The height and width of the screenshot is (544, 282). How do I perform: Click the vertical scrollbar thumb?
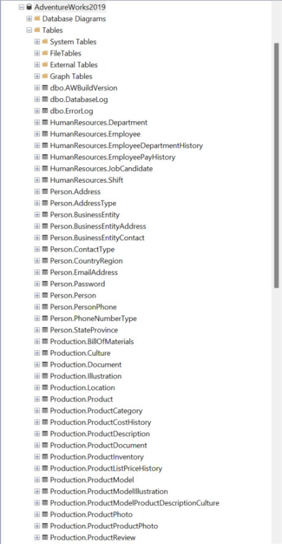(x=277, y=165)
